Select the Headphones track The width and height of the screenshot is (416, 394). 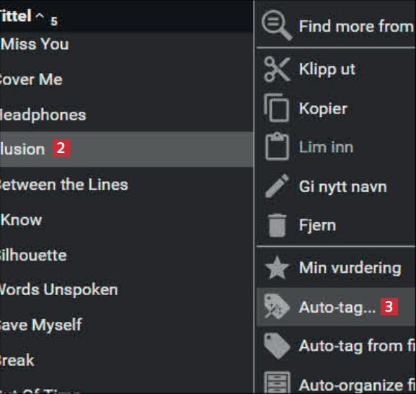[127, 115]
